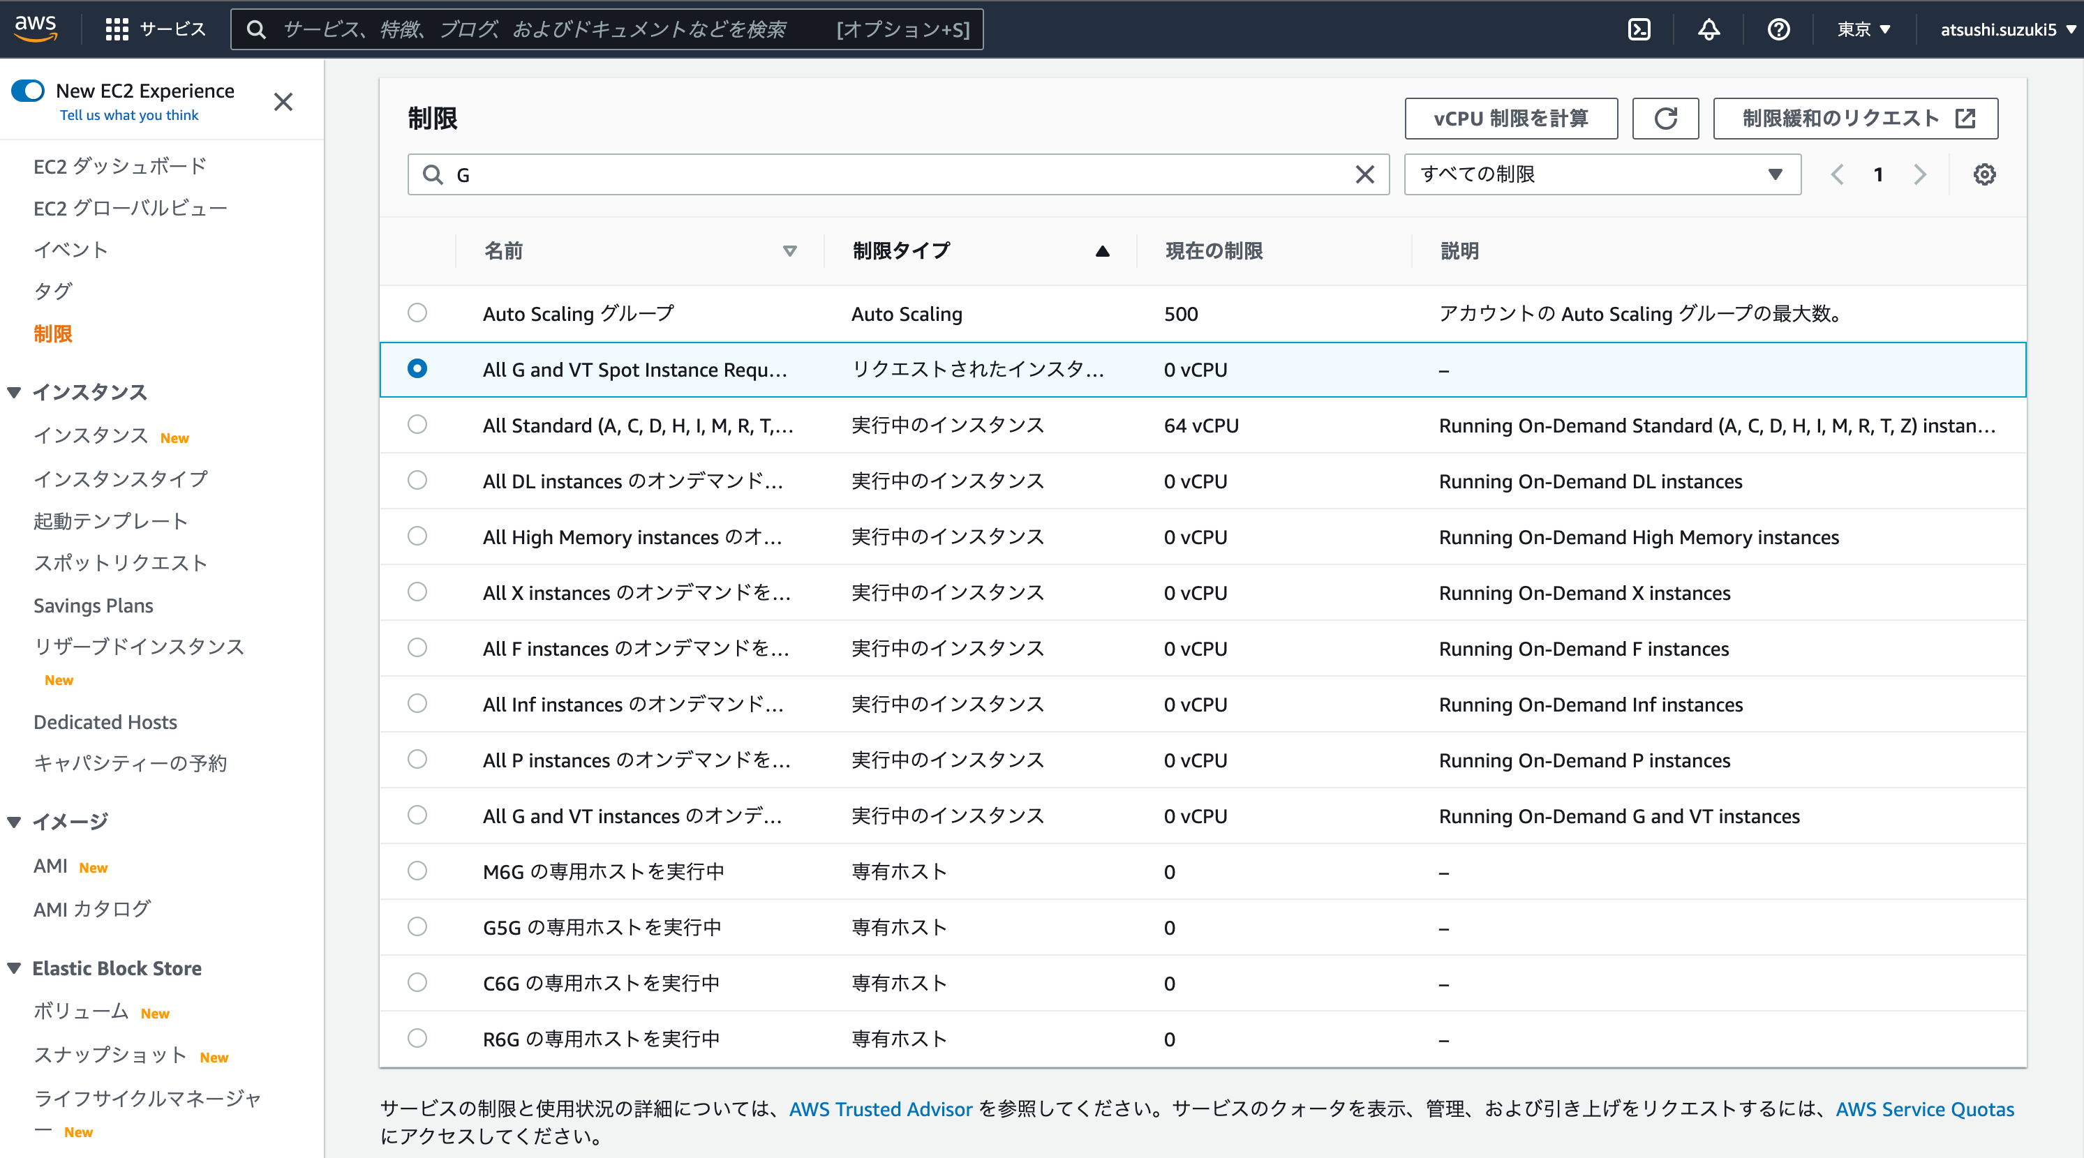Refresh the limits table
This screenshot has width=2084, height=1158.
(1666, 118)
